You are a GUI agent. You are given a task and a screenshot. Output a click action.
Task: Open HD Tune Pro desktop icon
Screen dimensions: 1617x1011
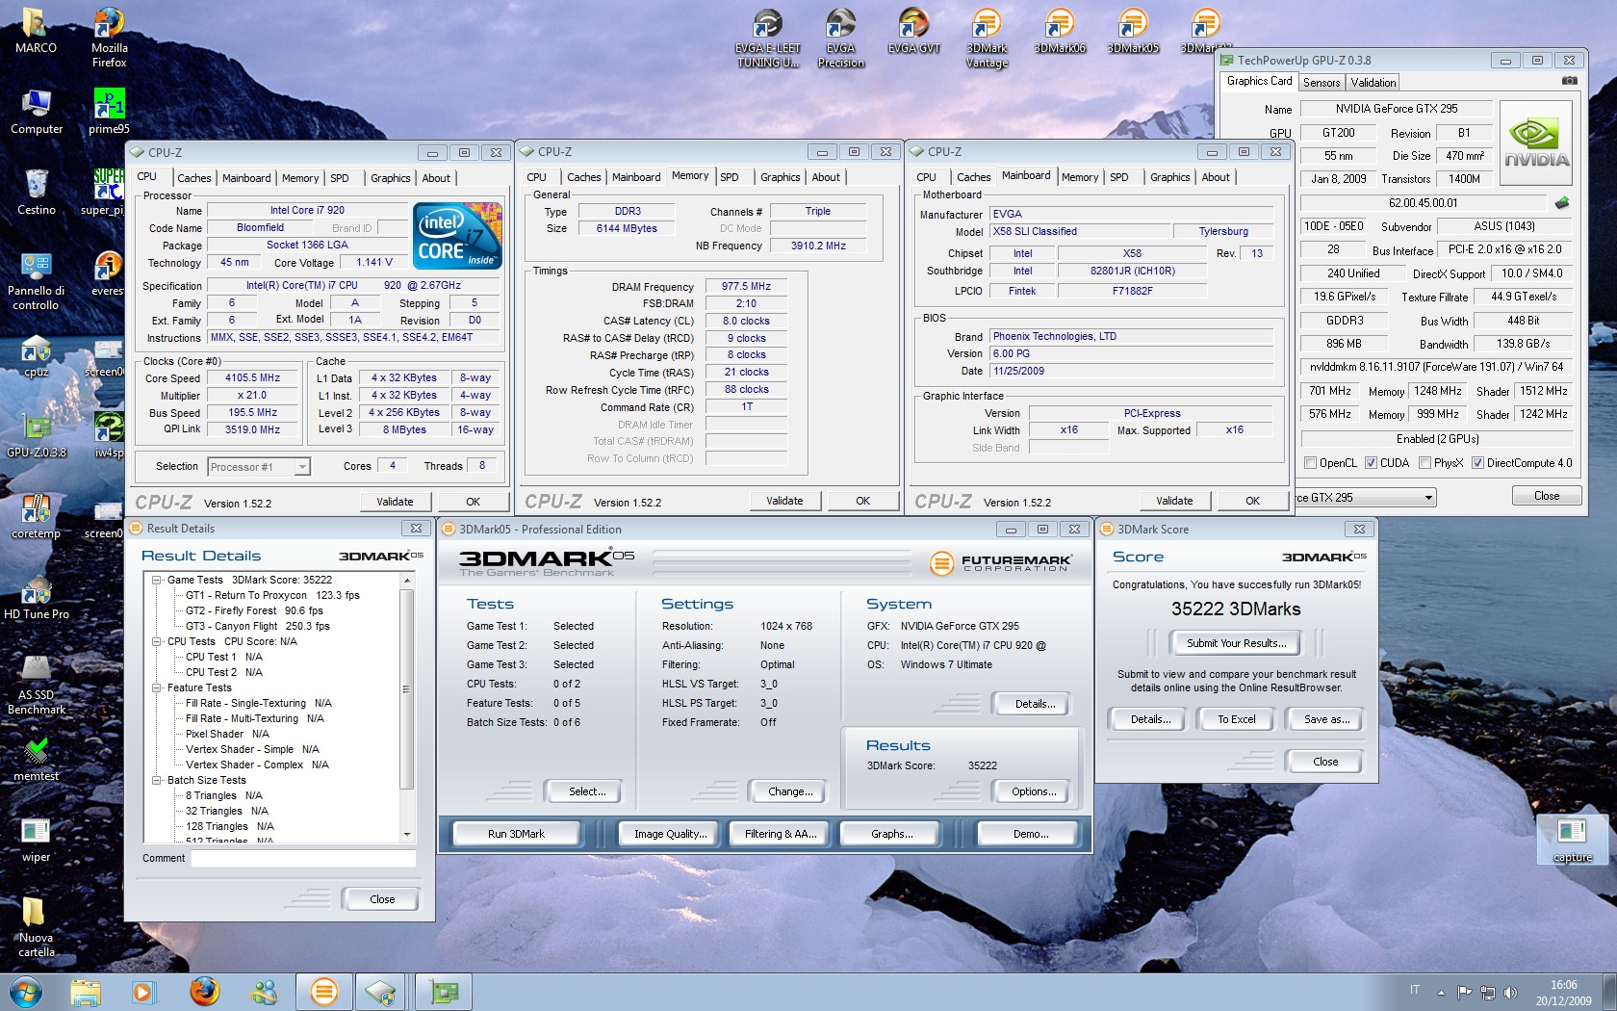(36, 597)
